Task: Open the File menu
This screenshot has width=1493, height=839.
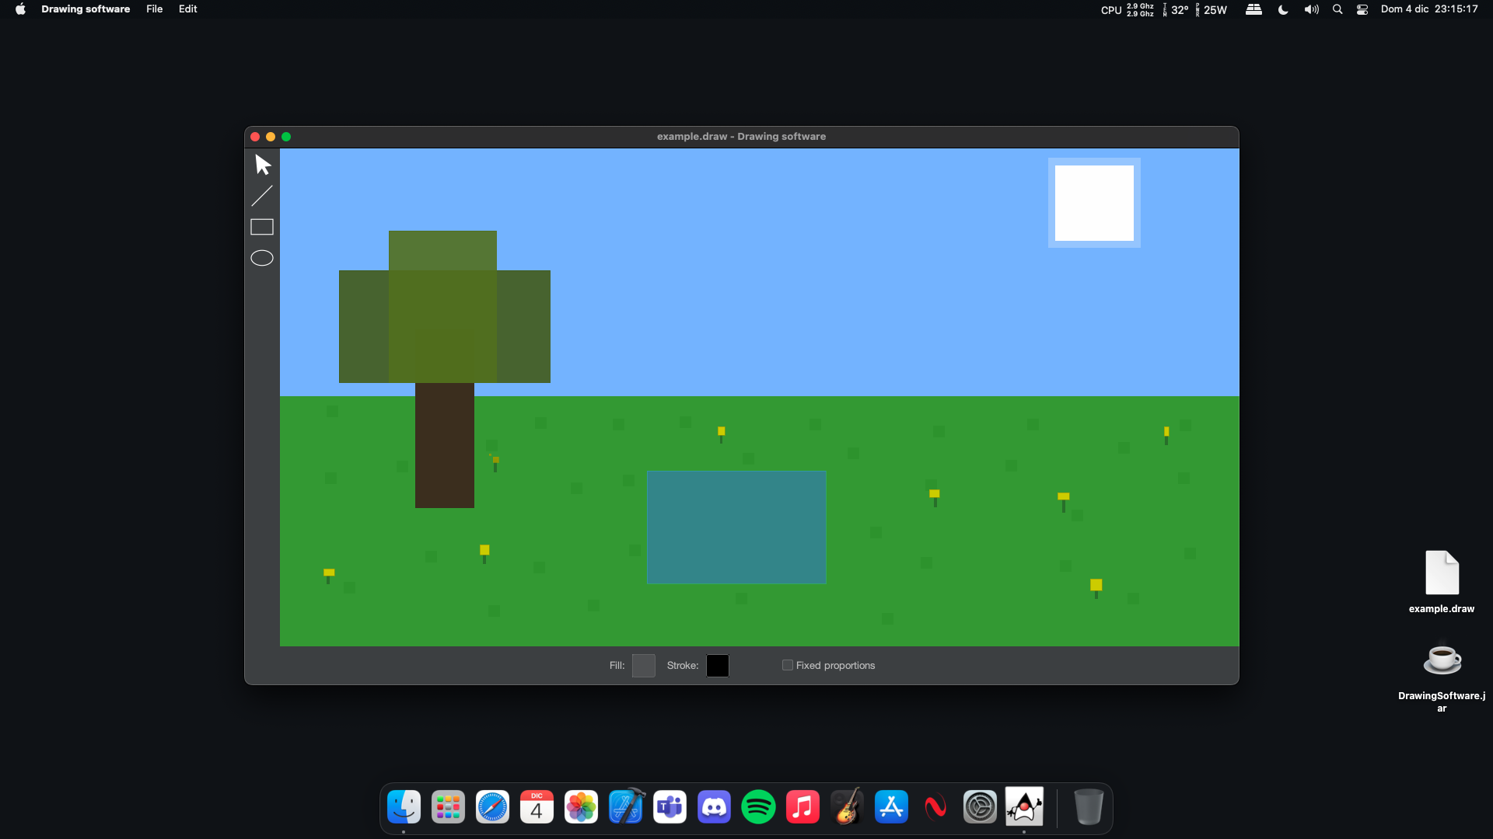Action: click(155, 9)
